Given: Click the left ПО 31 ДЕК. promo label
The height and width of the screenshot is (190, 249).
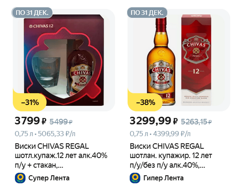Looking at the screenshot, I should pyautogui.click(x=32, y=12).
